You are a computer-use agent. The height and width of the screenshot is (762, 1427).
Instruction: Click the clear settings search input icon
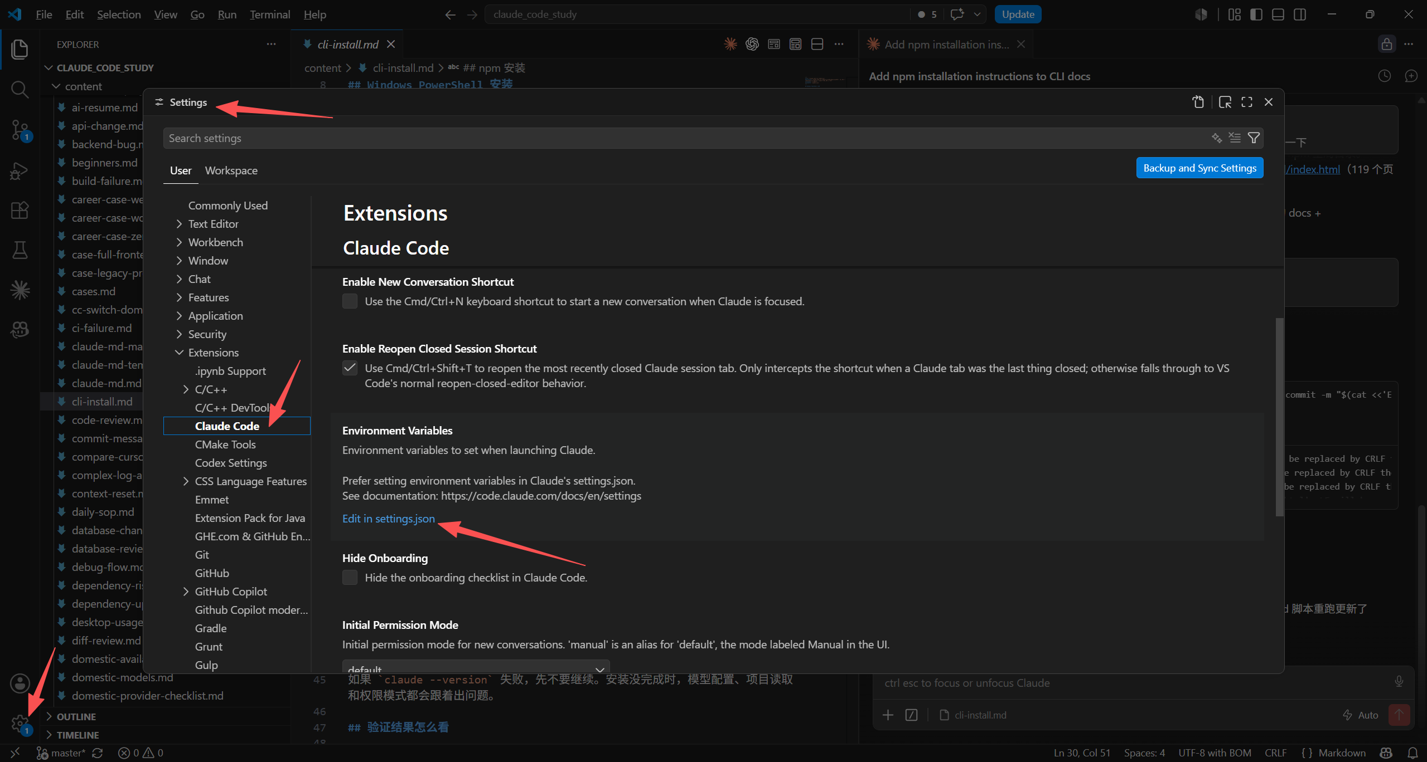click(x=1235, y=138)
